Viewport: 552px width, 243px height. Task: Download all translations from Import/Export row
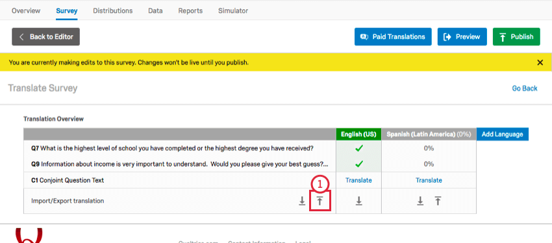click(302, 201)
